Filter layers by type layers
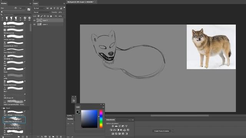Viewport: 246px width, 138px height. [x=54, y=8]
